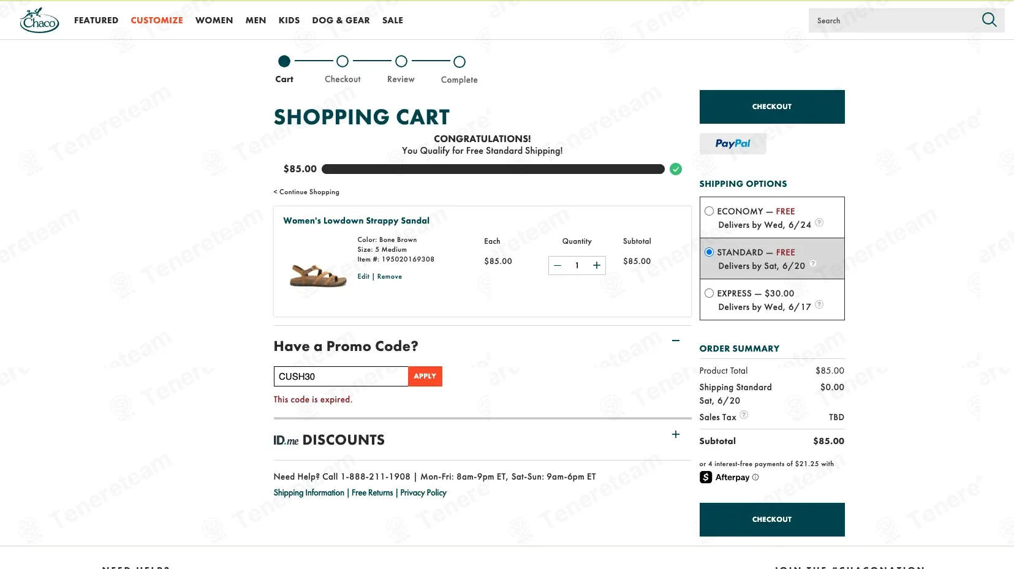This screenshot has width=1014, height=569.
Task: Remove the sandal from the cart
Action: point(390,276)
